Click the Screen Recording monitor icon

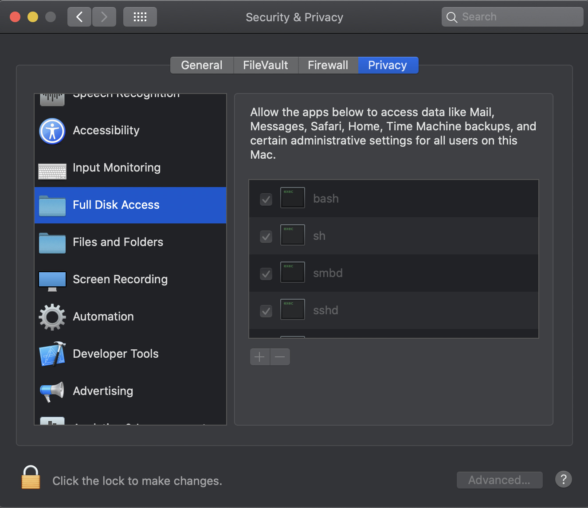pos(52,281)
